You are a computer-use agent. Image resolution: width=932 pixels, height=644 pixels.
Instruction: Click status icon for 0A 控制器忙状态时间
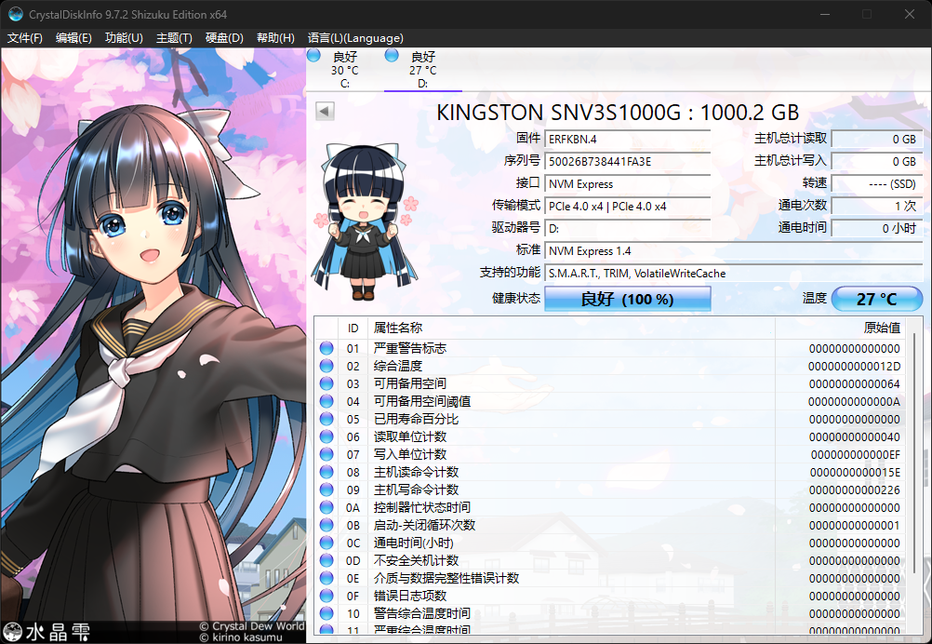(326, 507)
